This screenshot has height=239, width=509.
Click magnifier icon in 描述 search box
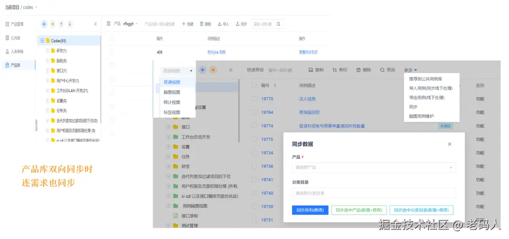tap(279, 24)
